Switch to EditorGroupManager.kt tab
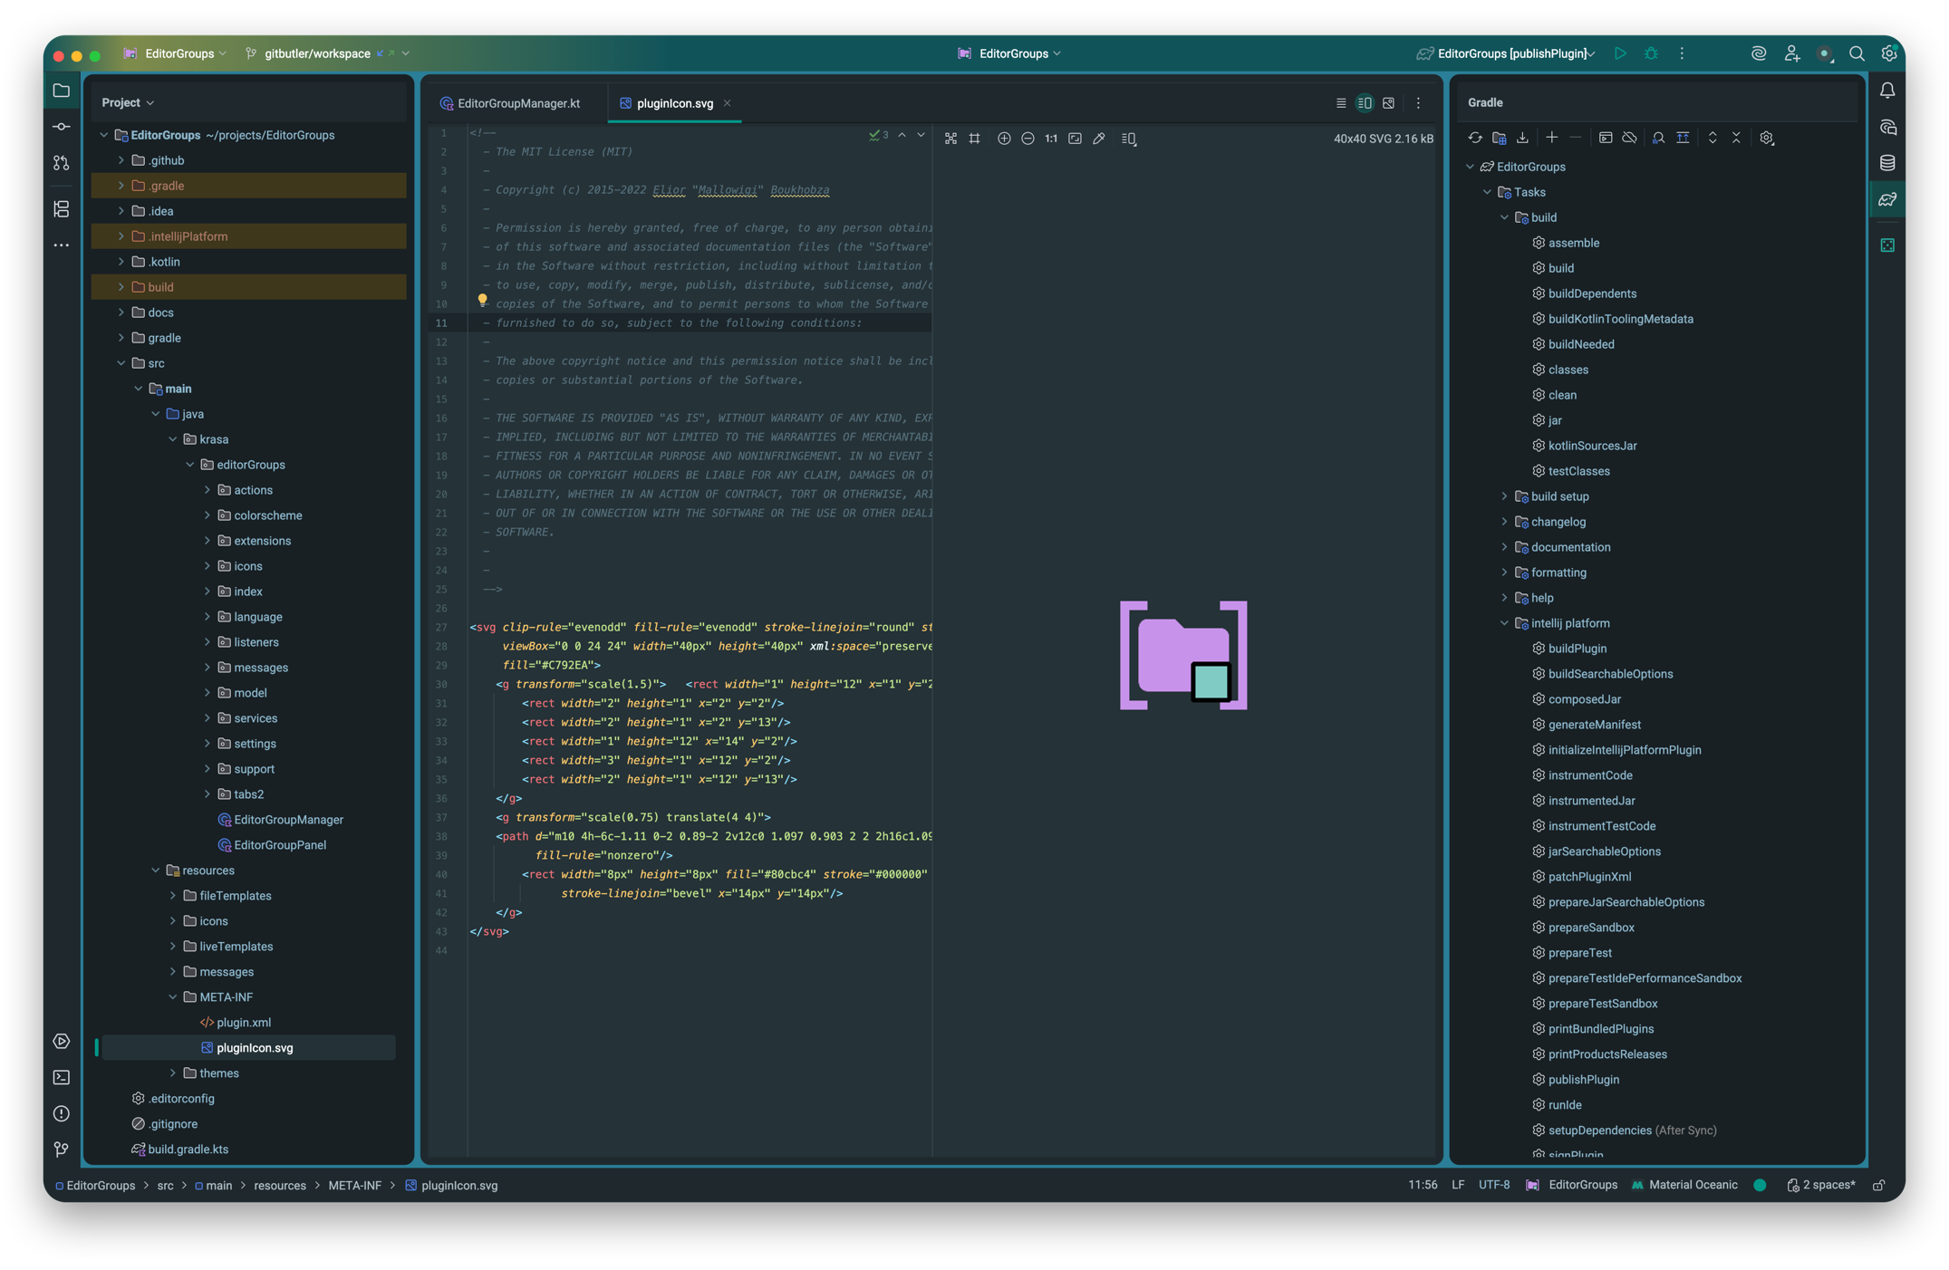This screenshot has width=1949, height=1270. coord(511,103)
